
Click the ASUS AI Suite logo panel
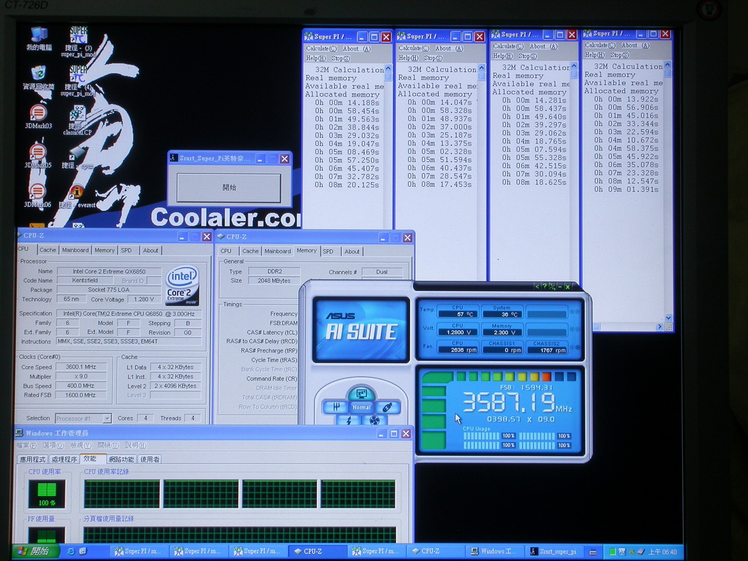pyautogui.click(x=361, y=330)
